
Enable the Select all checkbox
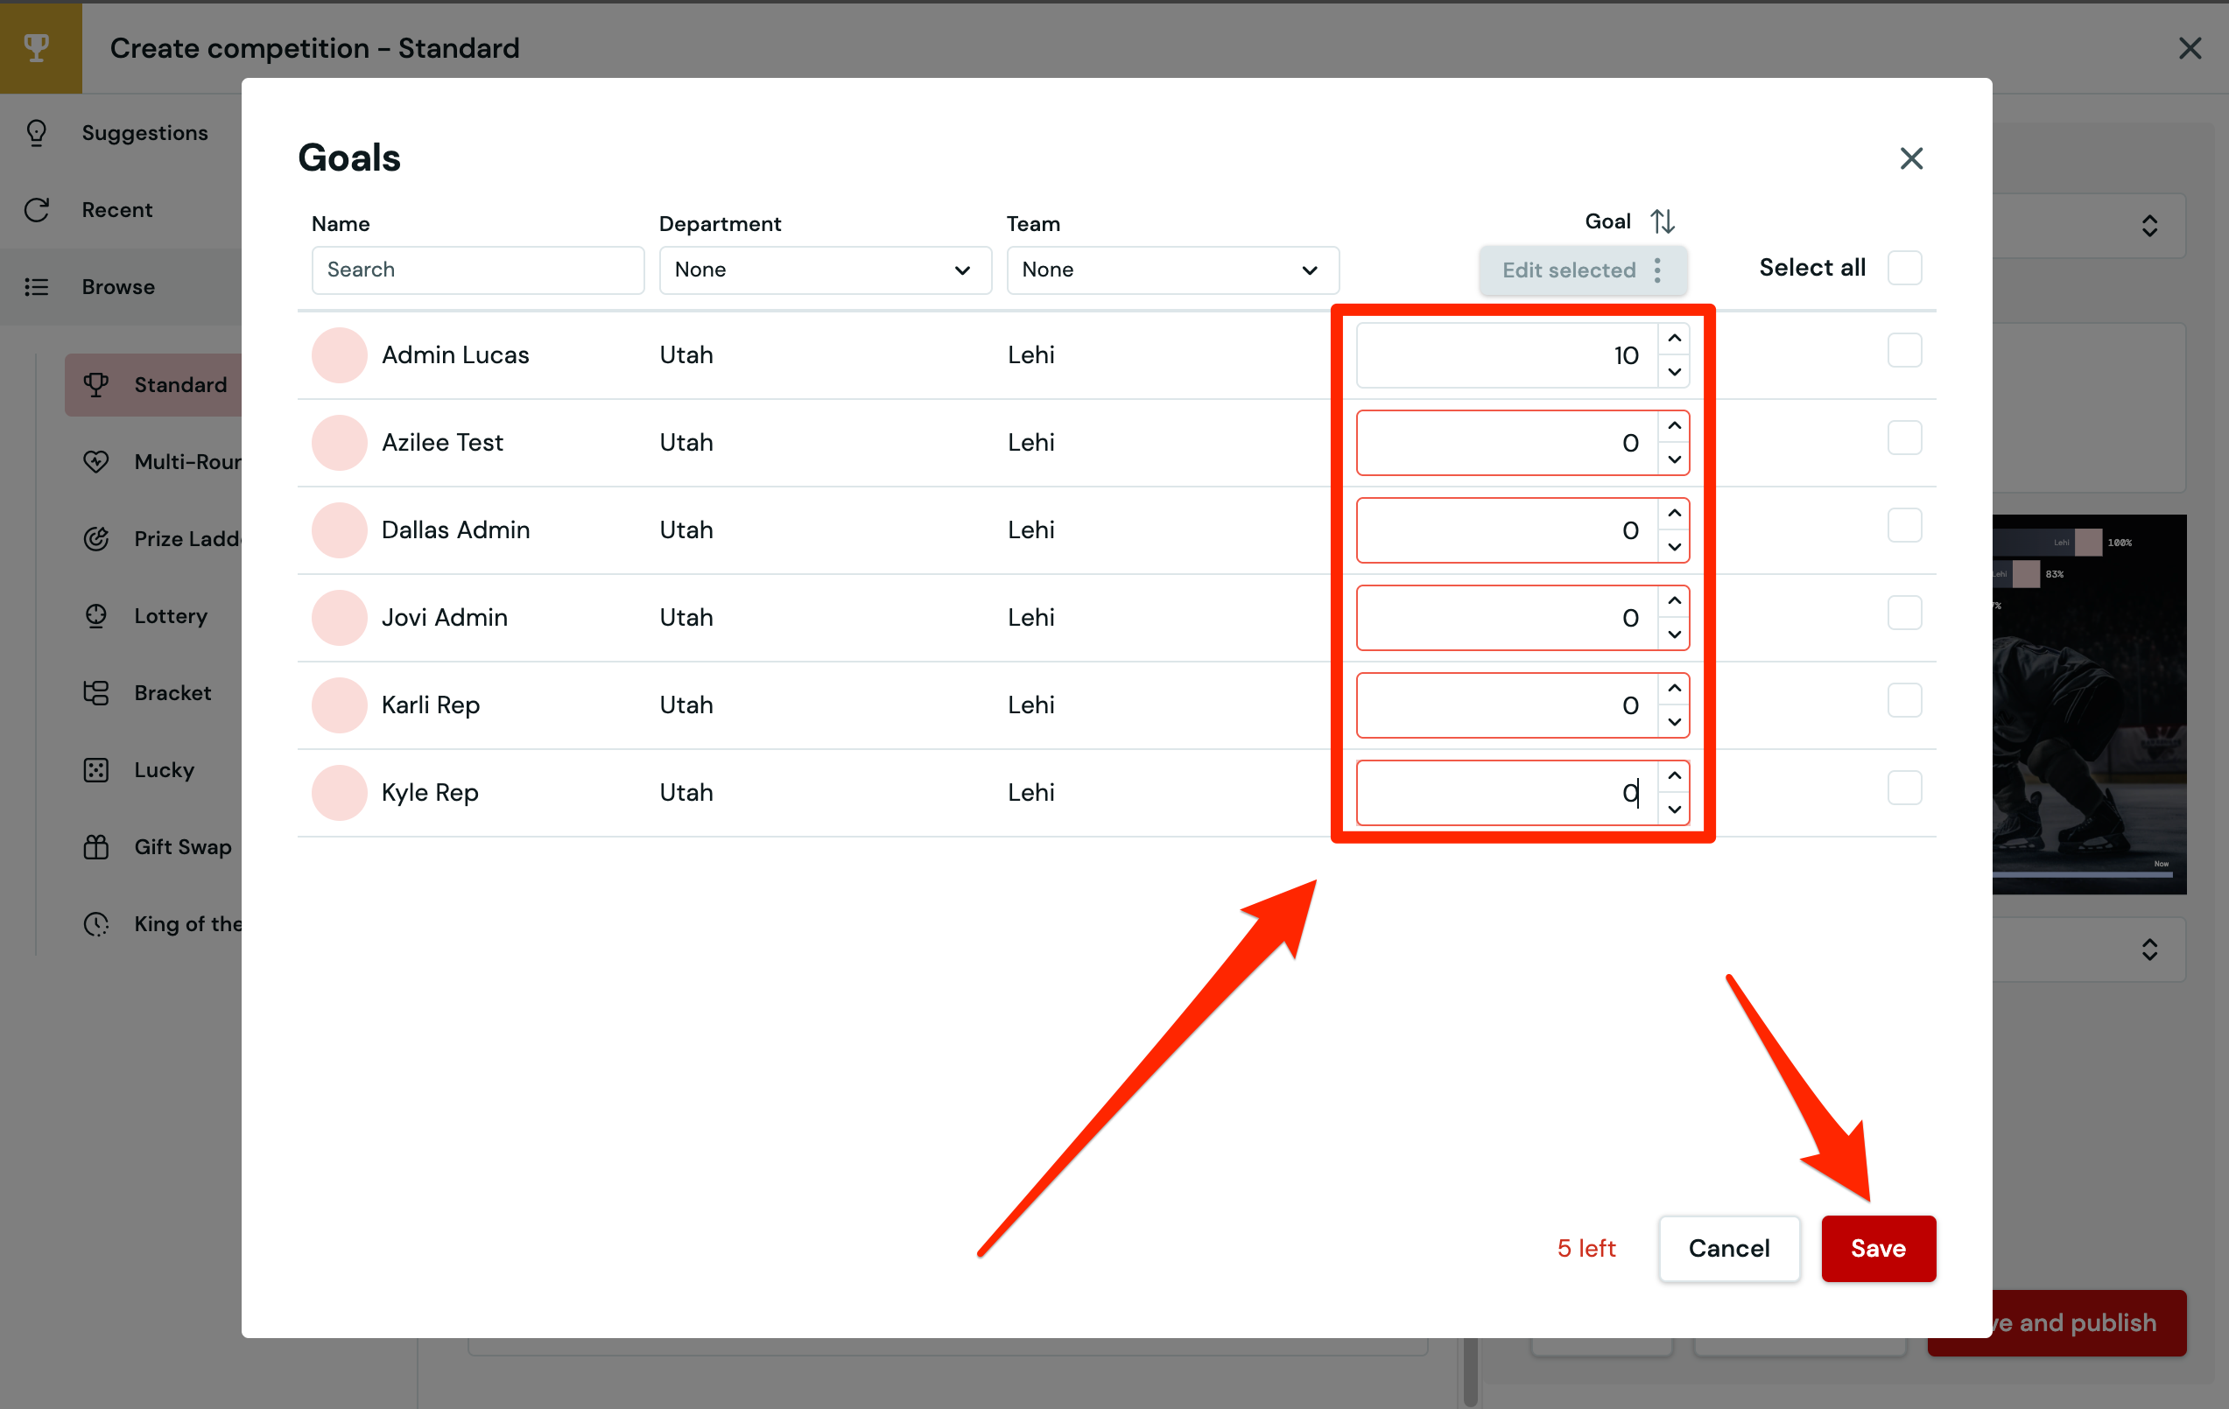point(1905,268)
